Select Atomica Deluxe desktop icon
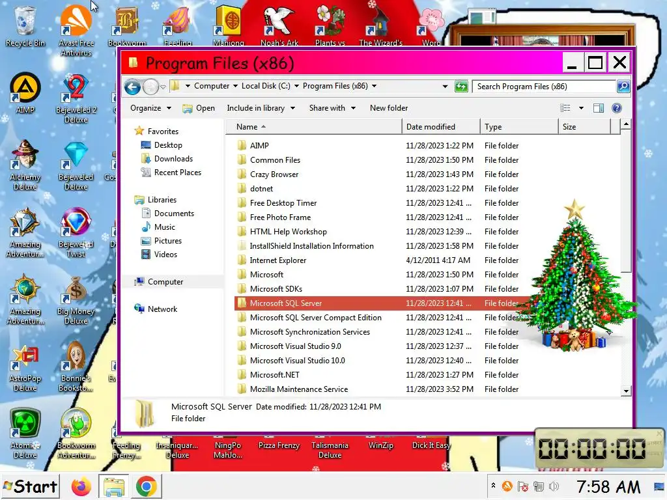The height and width of the screenshot is (500, 667). click(x=25, y=434)
